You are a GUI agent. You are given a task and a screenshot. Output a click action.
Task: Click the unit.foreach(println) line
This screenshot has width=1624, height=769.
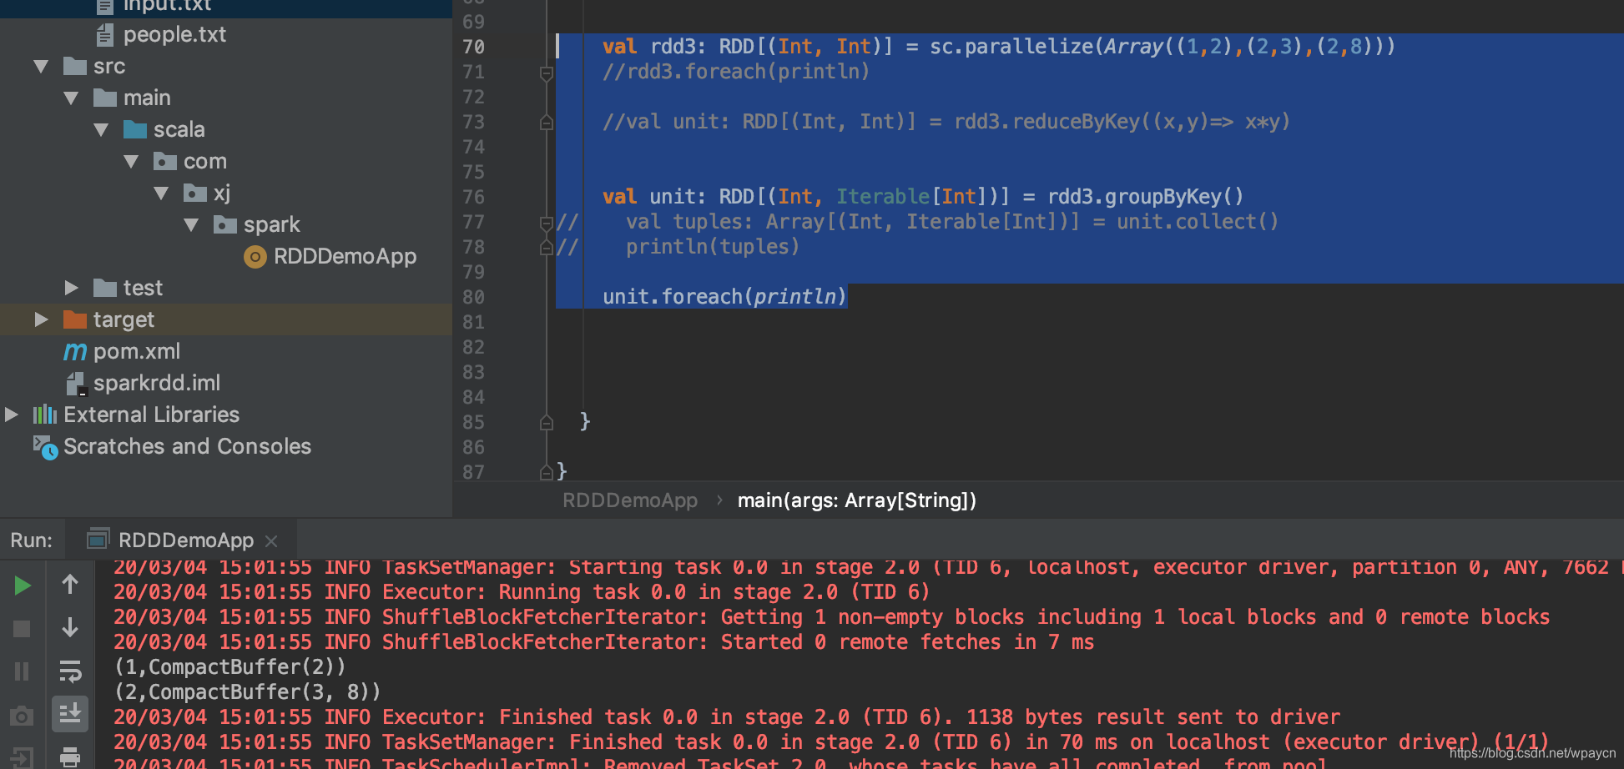pos(724,297)
